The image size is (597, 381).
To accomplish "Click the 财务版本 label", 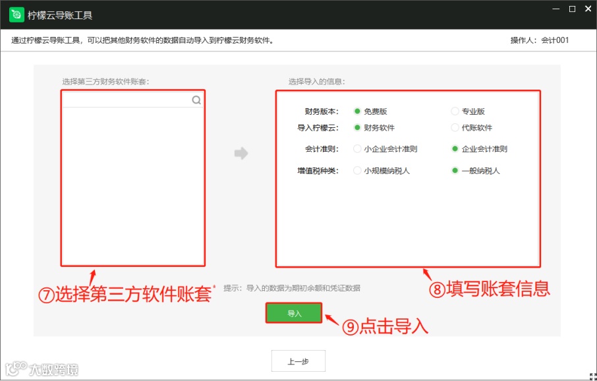I will 322,111.
